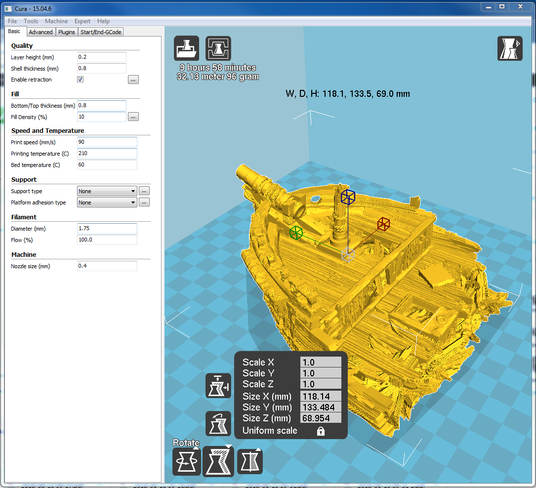Select the Rotate tool icon
The image size is (536, 488).
186,462
